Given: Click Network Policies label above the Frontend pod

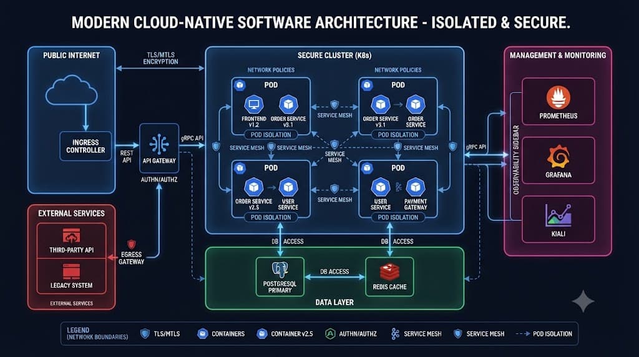Looking at the screenshot, I should (x=271, y=70).
